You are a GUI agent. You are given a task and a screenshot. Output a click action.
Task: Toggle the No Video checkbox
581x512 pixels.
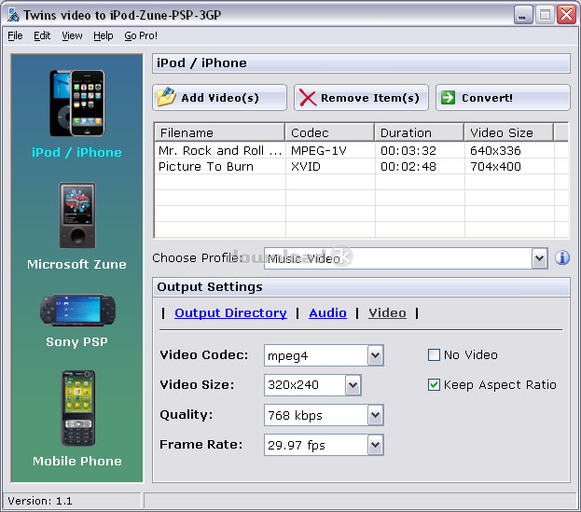click(434, 355)
